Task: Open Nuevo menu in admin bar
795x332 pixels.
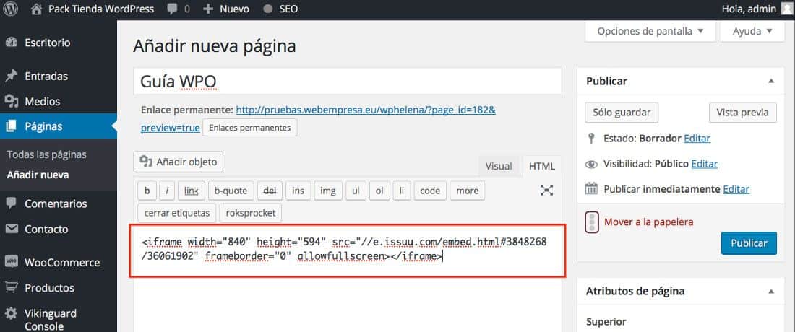Action: coord(225,9)
